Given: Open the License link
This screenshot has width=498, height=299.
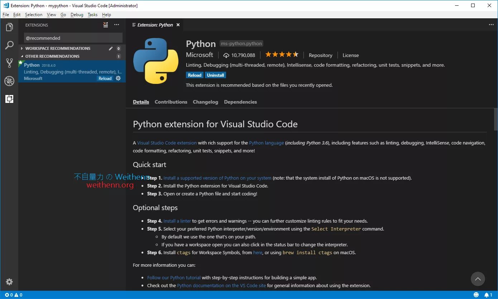Looking at the screenshot, I should click(x=350, y=55).
